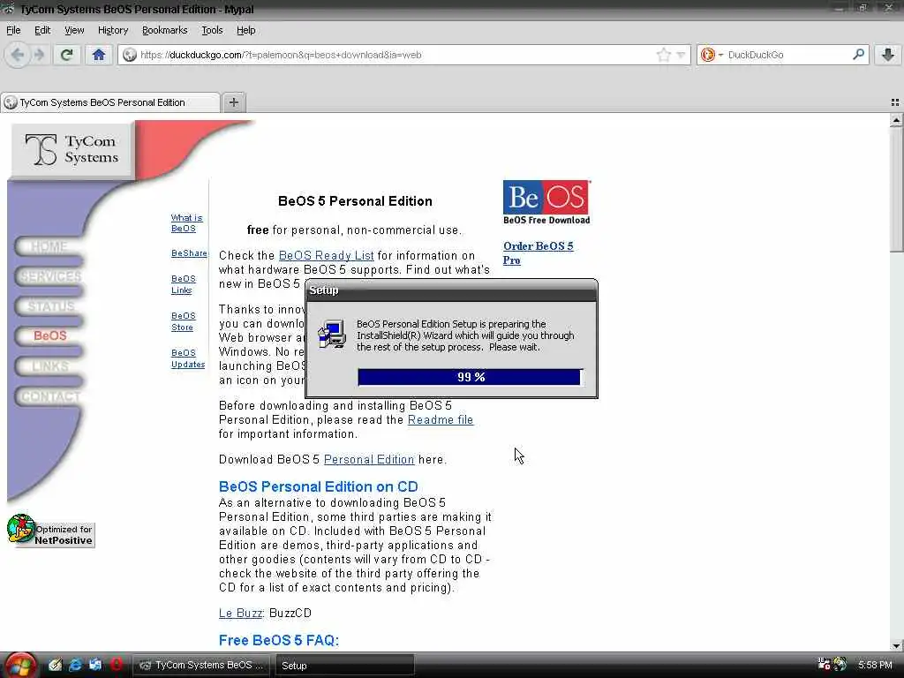This screenshot has width=904, height=678.
Task: Launch Opera from the quick launch bar
Action: point(117,665)
